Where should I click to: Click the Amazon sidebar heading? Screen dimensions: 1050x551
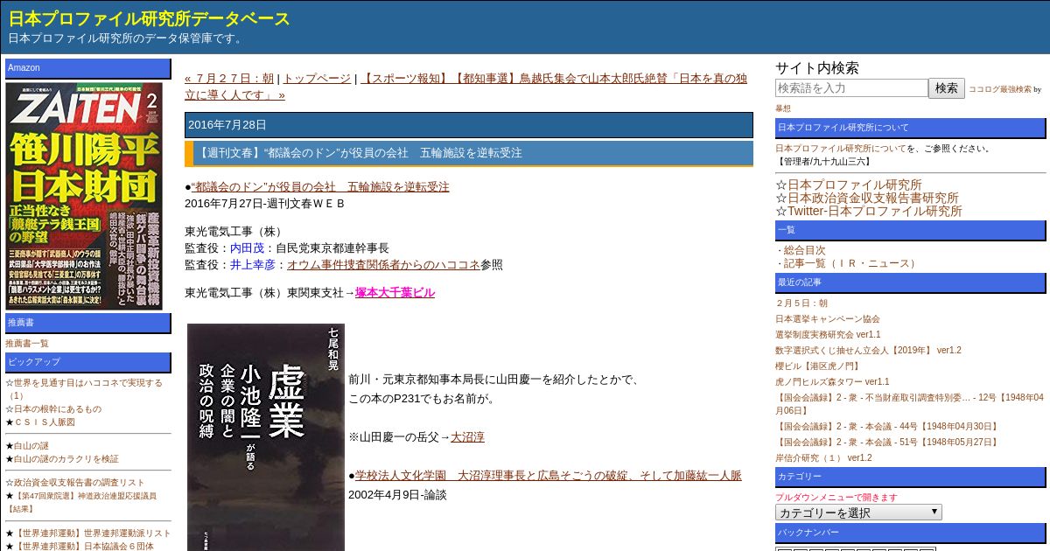88,68
